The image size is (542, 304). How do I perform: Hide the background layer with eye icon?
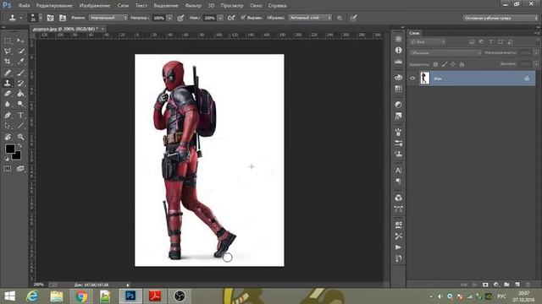click(x=412, y=79)
